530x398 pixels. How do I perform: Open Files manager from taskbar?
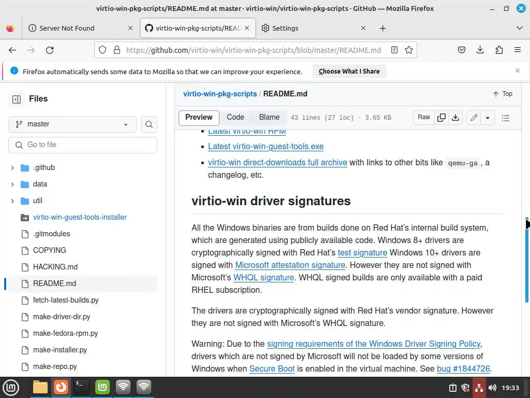click(40, 387)
